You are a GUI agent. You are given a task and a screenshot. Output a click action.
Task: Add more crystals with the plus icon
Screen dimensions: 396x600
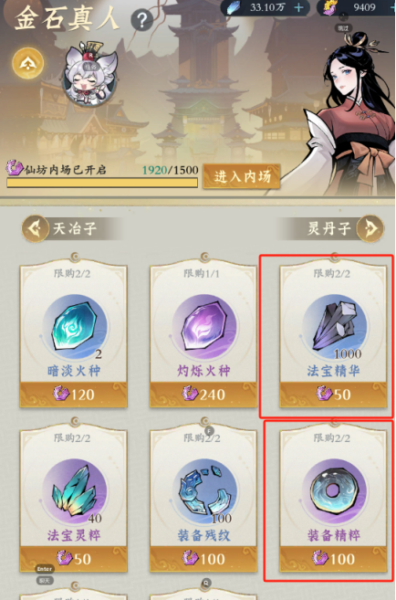point(298,7)
